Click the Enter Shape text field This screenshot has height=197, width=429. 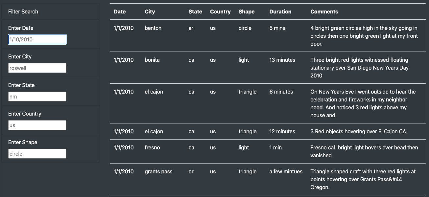point(37,153)
